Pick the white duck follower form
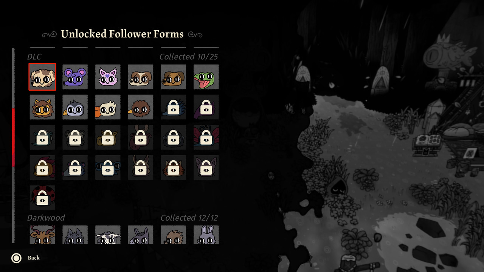 point(108,107)
